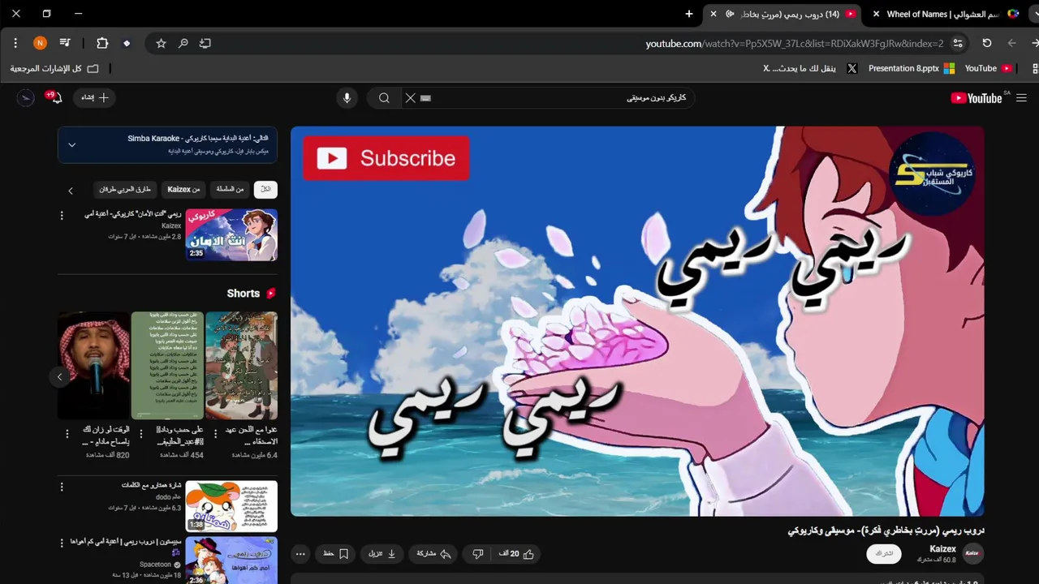The width and height of the screenshot is (1039, 584).
Task: Dislike the video with thumbs-down
Action: [x=477, y=554]
